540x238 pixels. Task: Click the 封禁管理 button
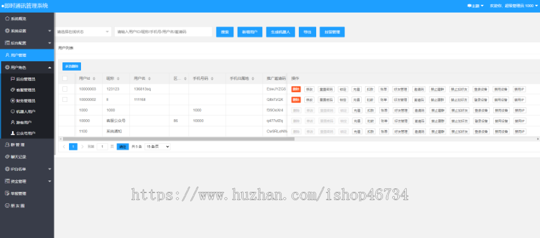point(332,32)
